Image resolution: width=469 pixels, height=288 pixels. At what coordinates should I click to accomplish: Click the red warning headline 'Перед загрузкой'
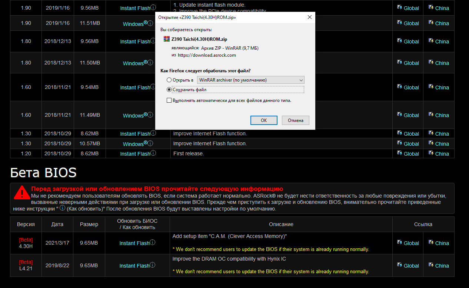point(157,189)
